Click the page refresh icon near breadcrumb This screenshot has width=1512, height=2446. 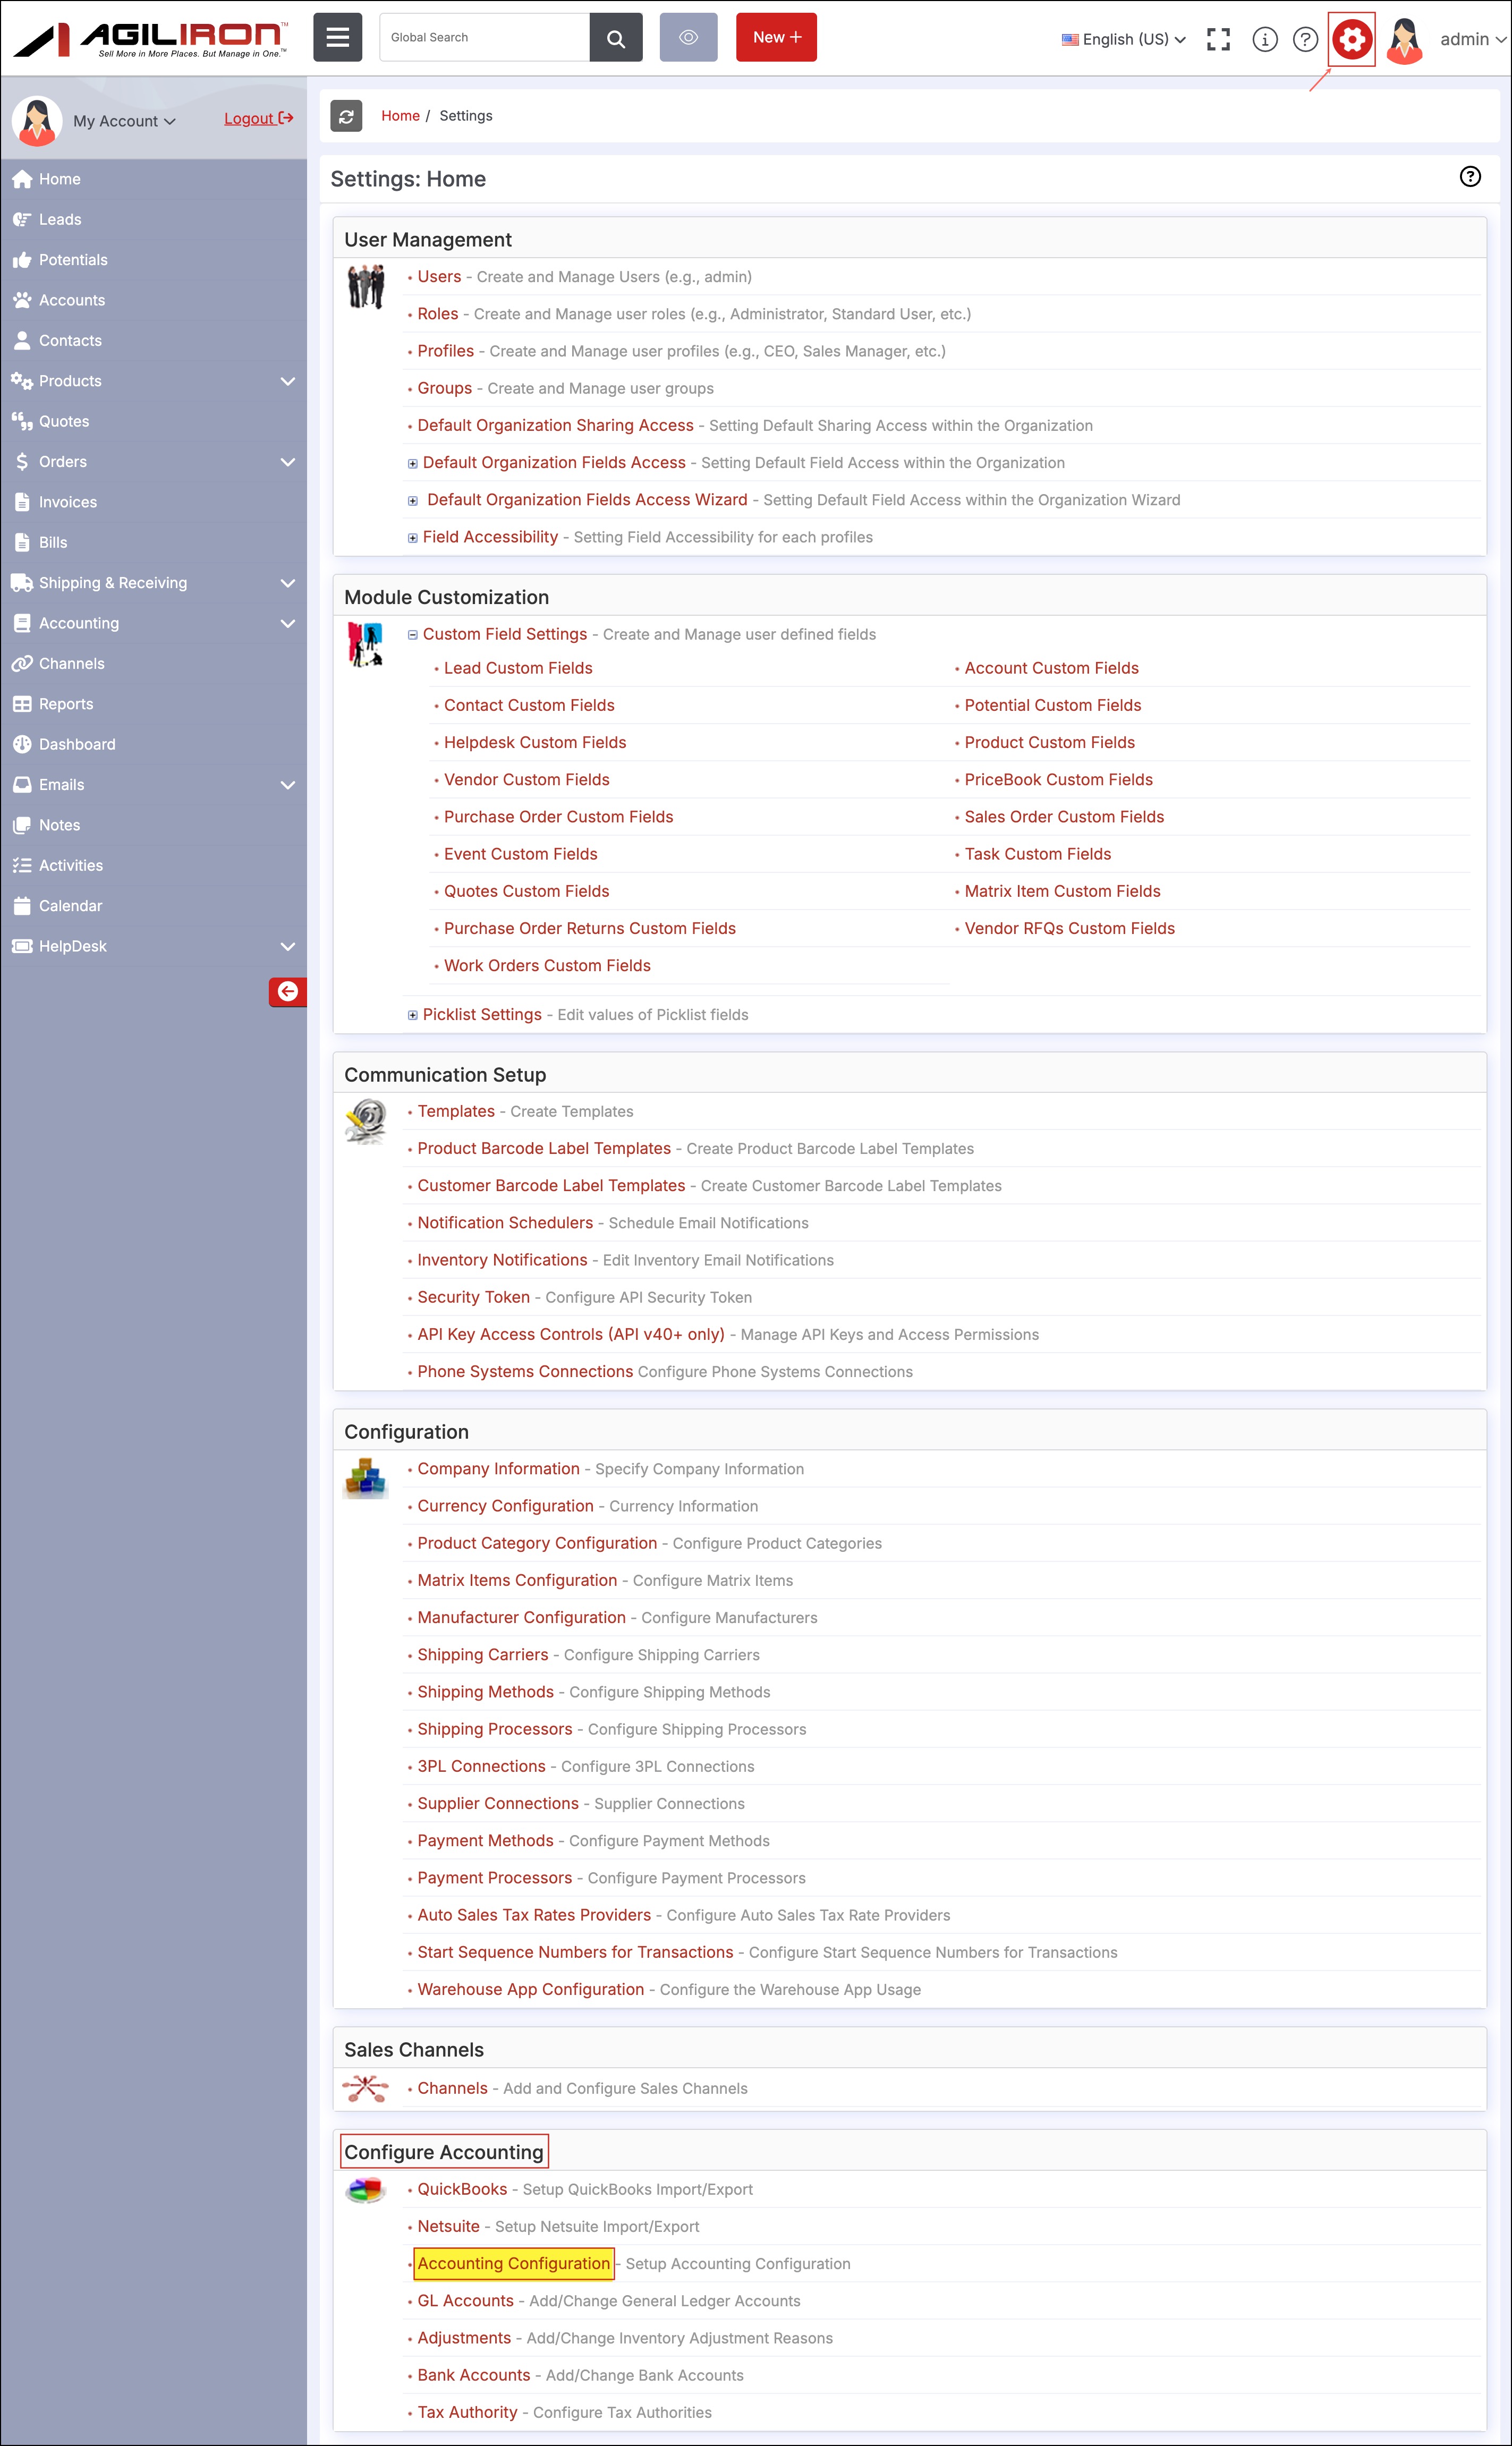pos(346,116)
